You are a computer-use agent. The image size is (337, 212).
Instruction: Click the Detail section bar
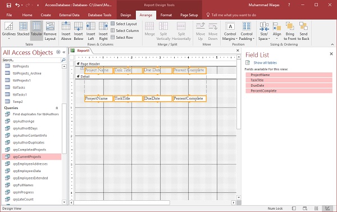click(156, 76)
